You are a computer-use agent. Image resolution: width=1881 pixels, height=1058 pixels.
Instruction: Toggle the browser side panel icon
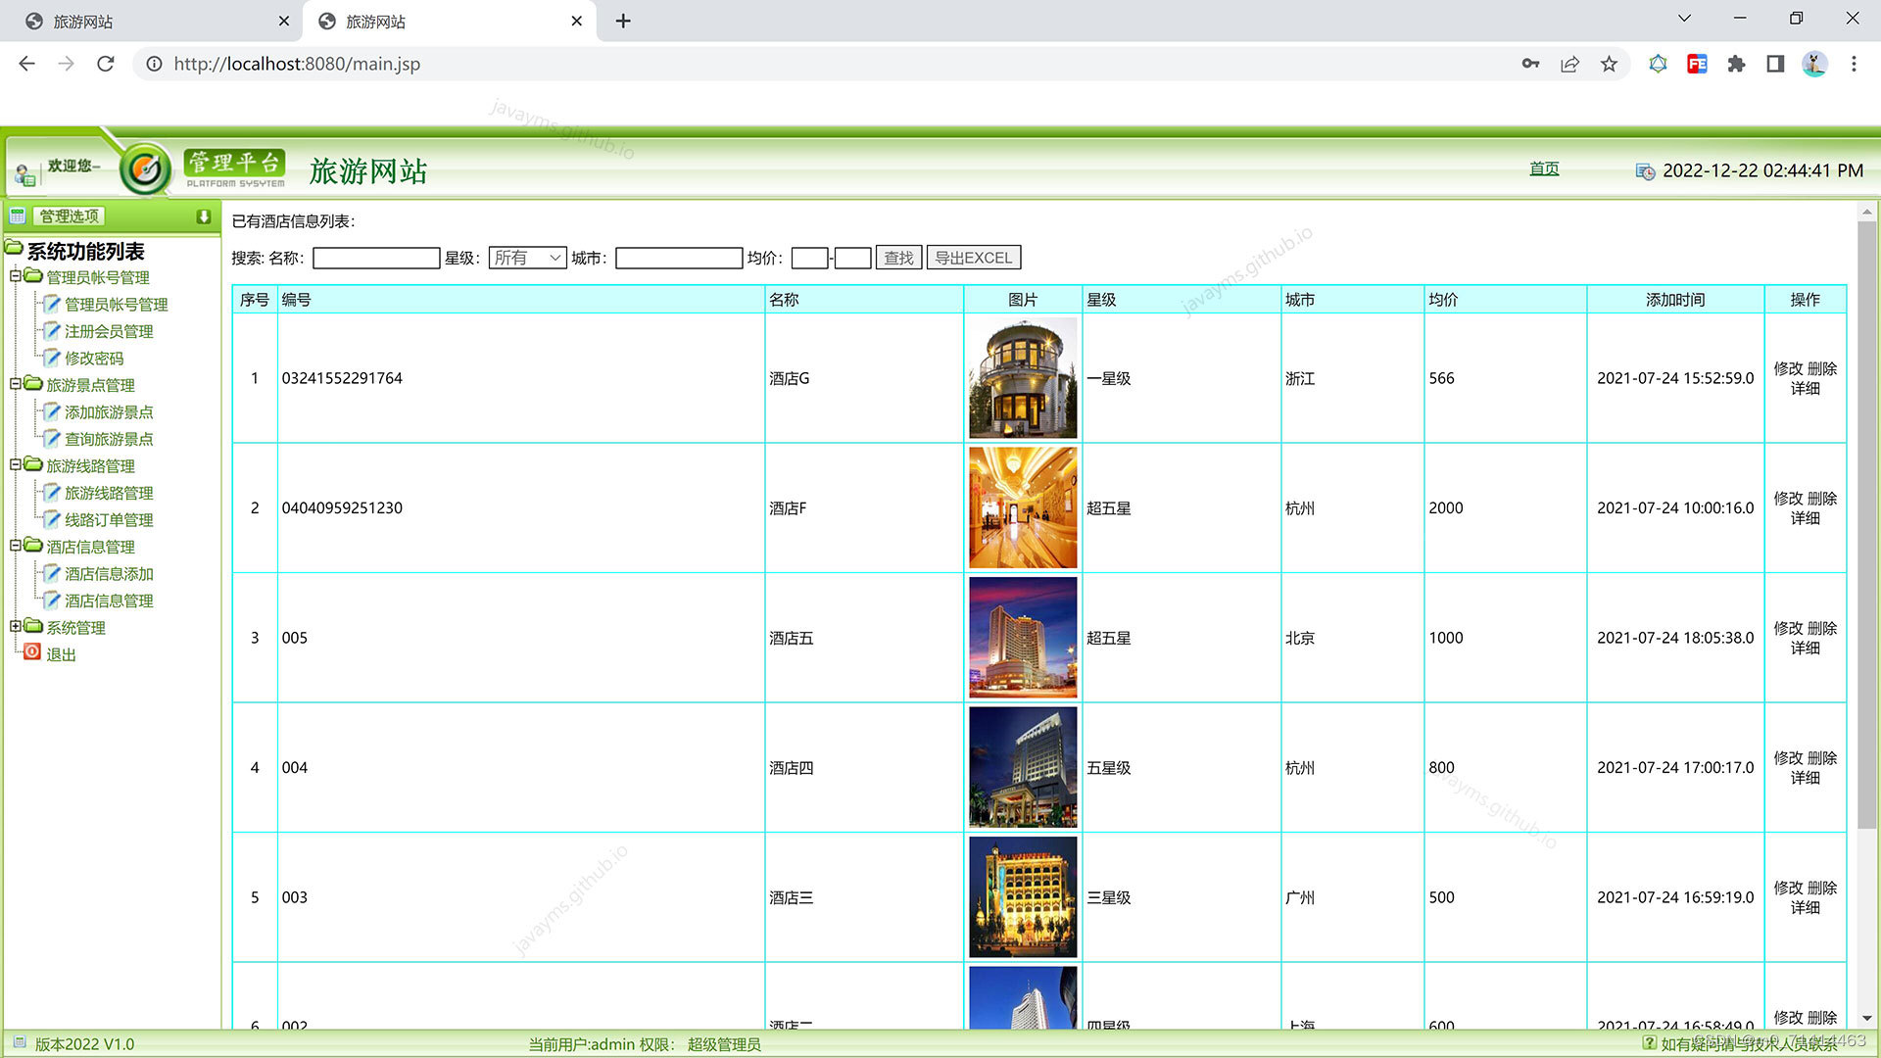tap(1775, 64)
